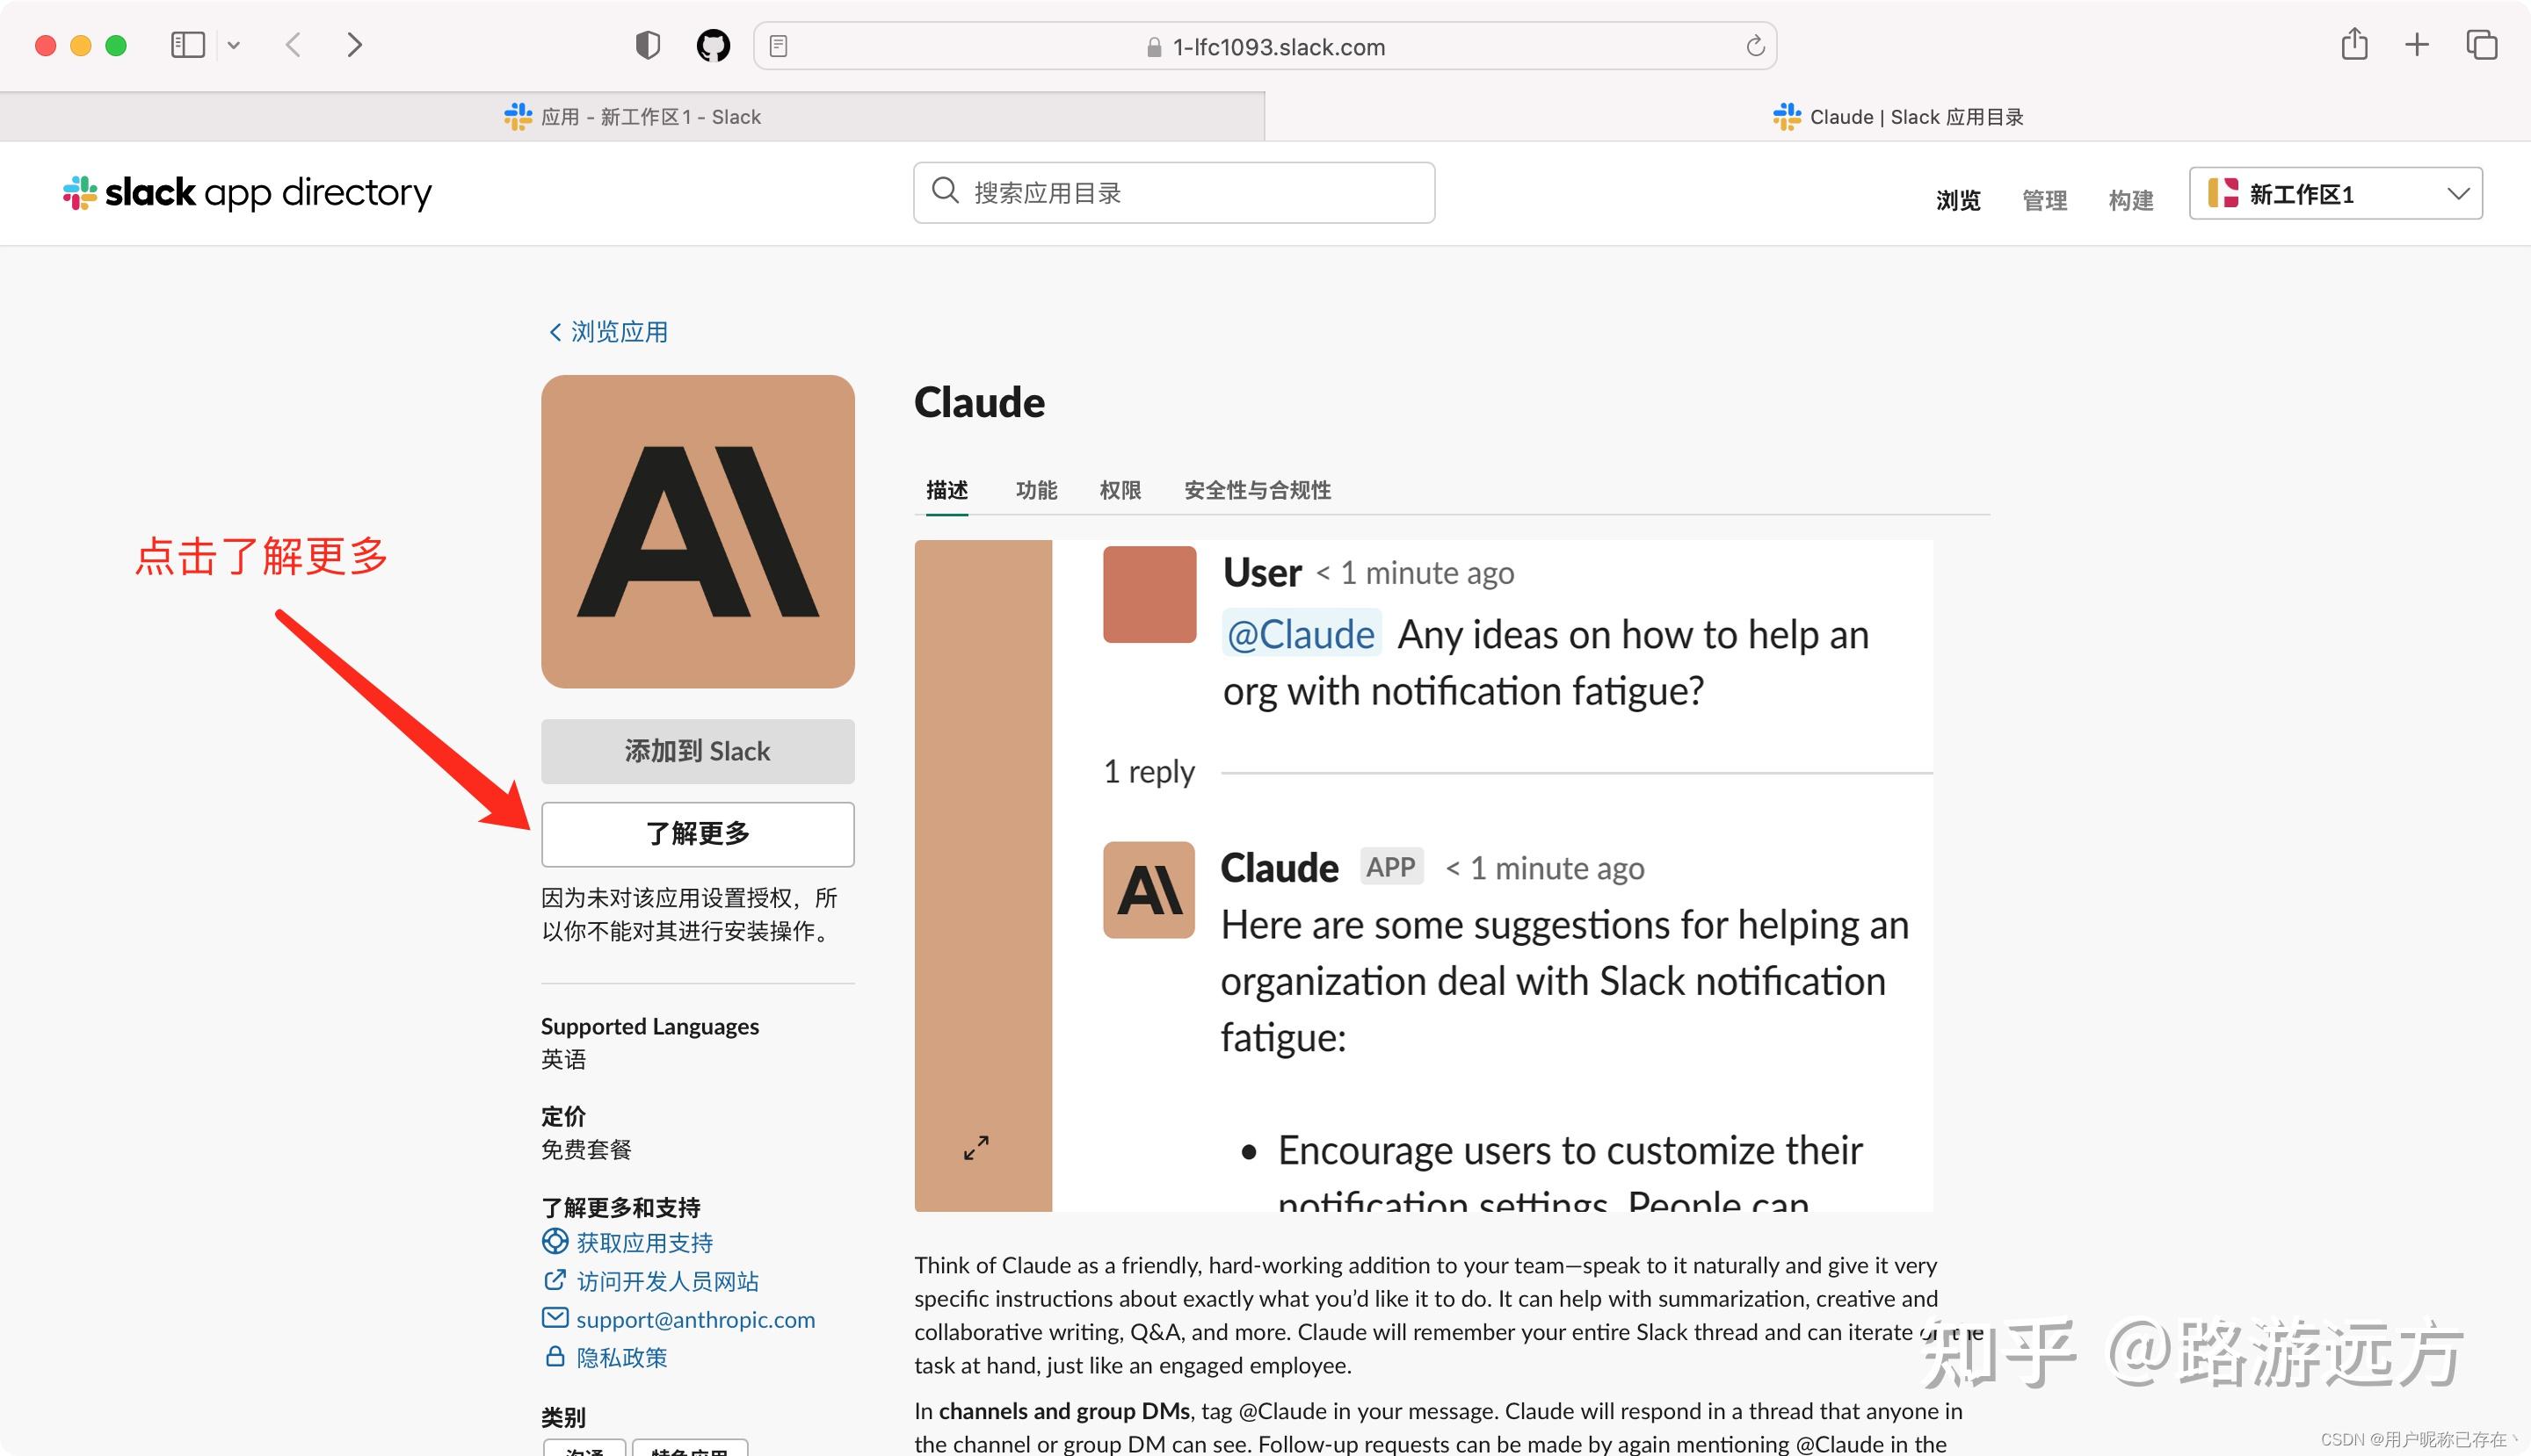
Task: Click the Safari share icon
Action: click(2353, 45)
